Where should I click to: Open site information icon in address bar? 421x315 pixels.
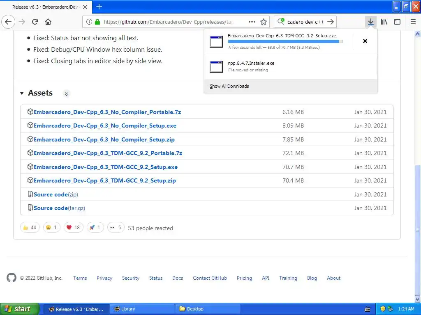[89, 22]
